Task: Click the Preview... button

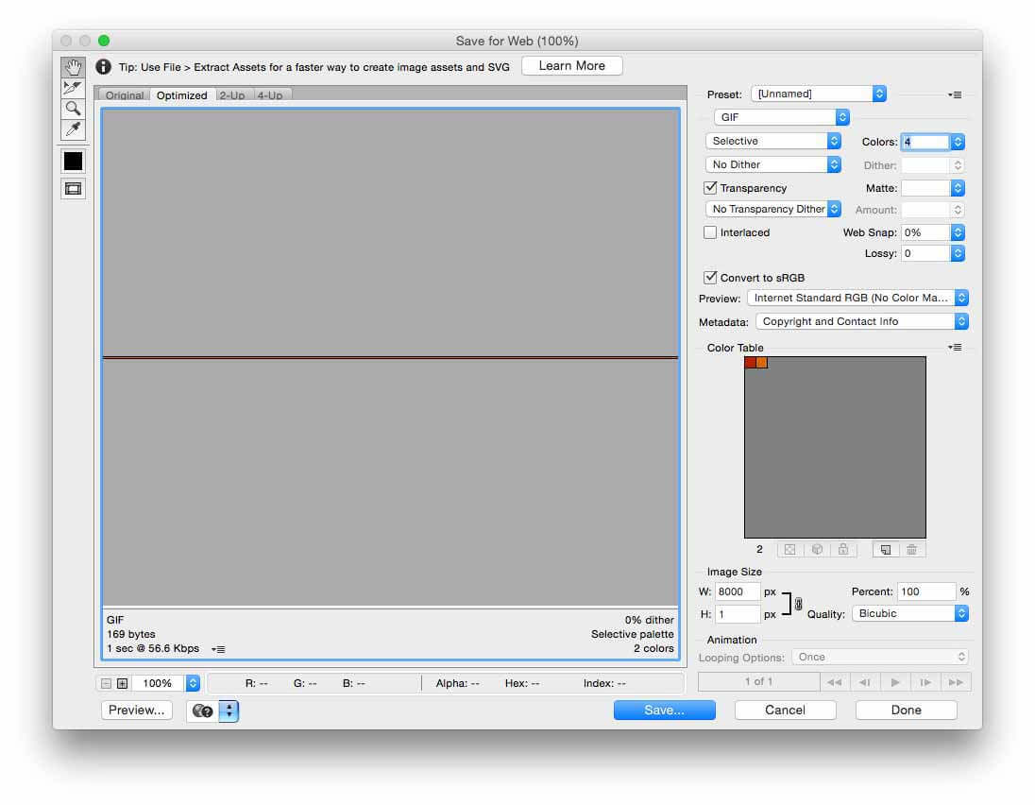Action: [x=137, y=711]
